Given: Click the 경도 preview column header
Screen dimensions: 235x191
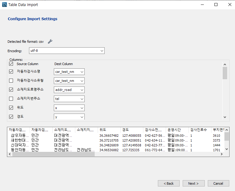Looking at the screenshot, I should 132,130.
